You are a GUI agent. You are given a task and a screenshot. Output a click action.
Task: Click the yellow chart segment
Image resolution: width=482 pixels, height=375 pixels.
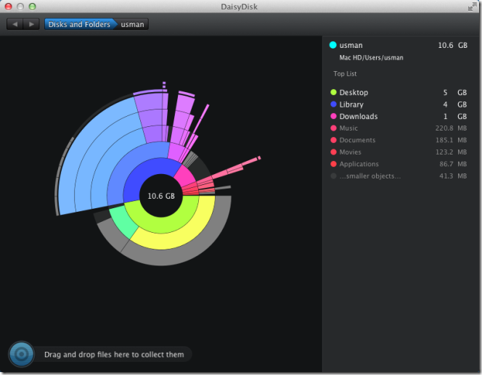click(x=184, y=236)
